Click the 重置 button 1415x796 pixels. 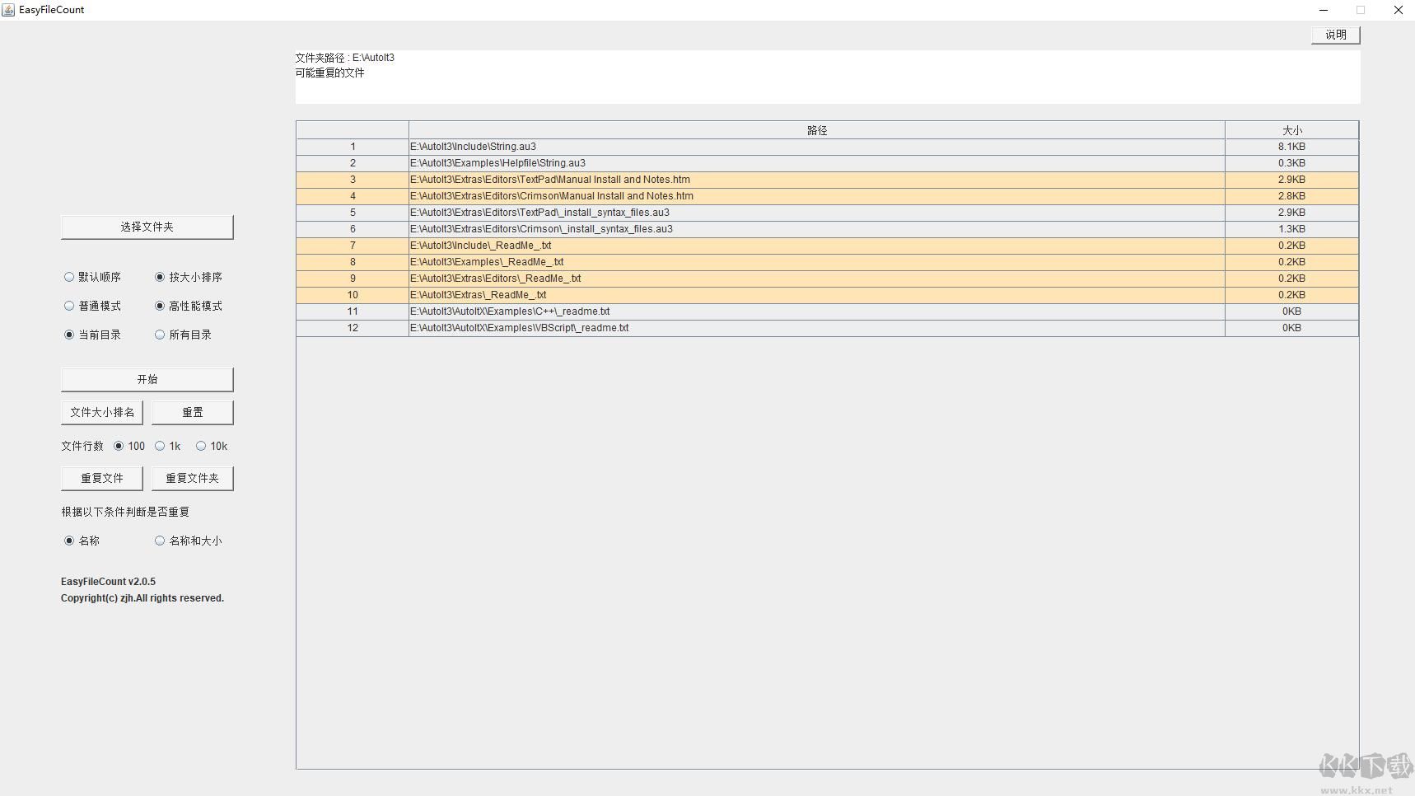pos(192,413)
